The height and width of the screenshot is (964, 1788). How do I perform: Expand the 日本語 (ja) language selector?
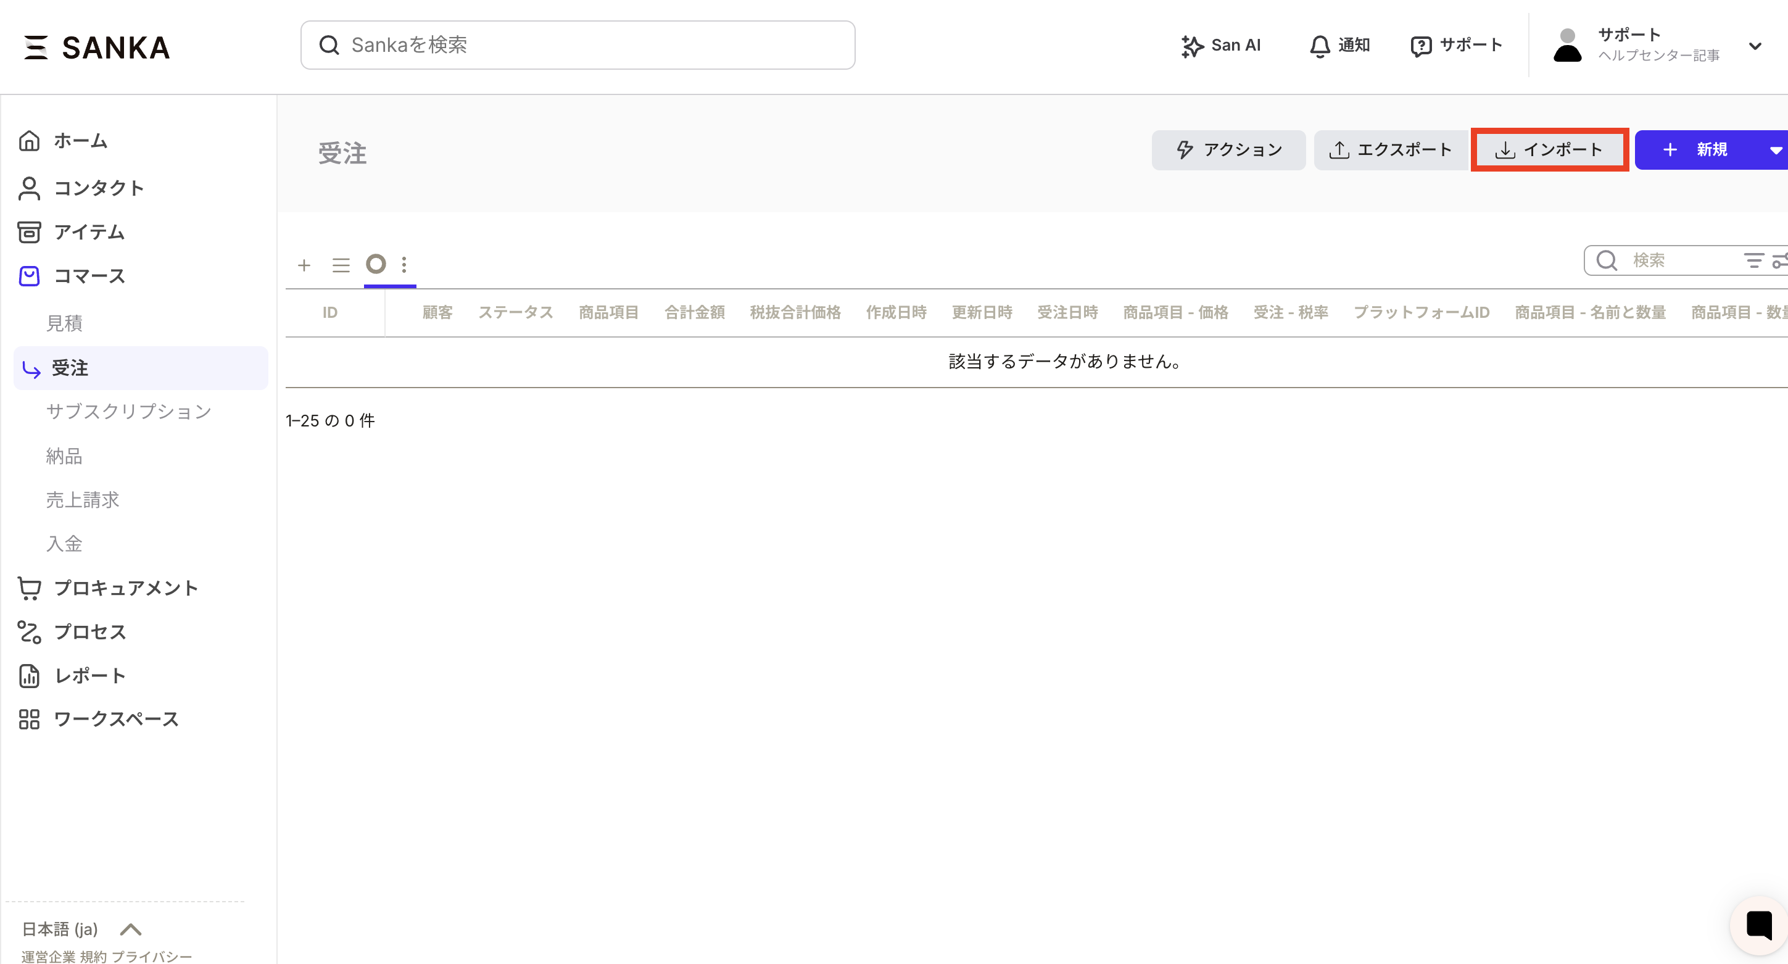pyautogui.click(x=82, y=929)
